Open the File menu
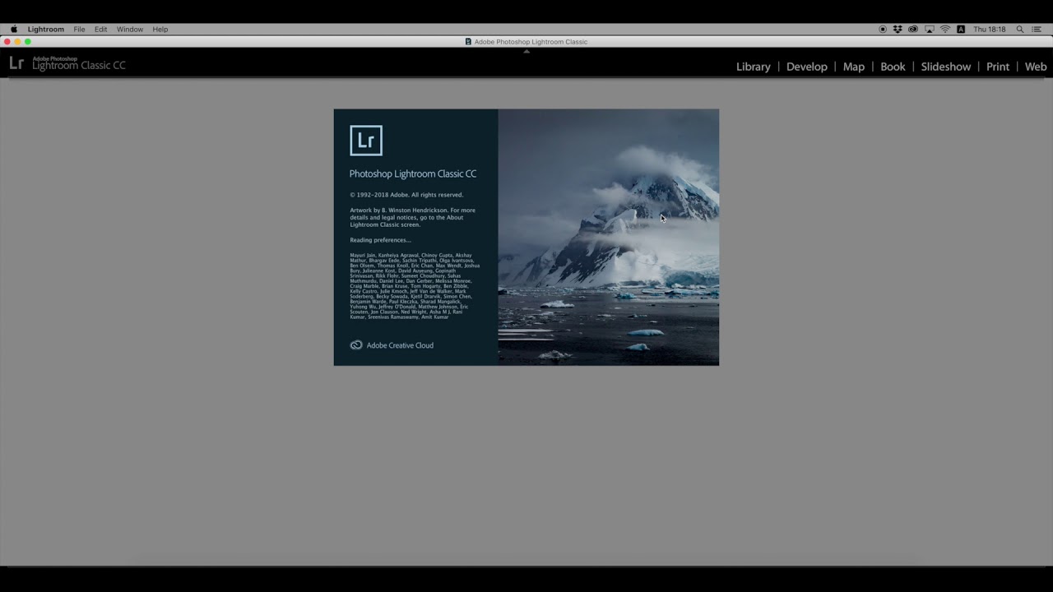Viewport: 1053px width, 592px height. click(79, 29)
